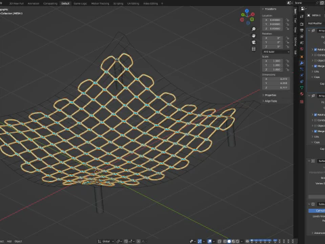Select the Modifiers wrench tab icon
The height and width of the screenshot is (244, 325).
tap(302, 63)
